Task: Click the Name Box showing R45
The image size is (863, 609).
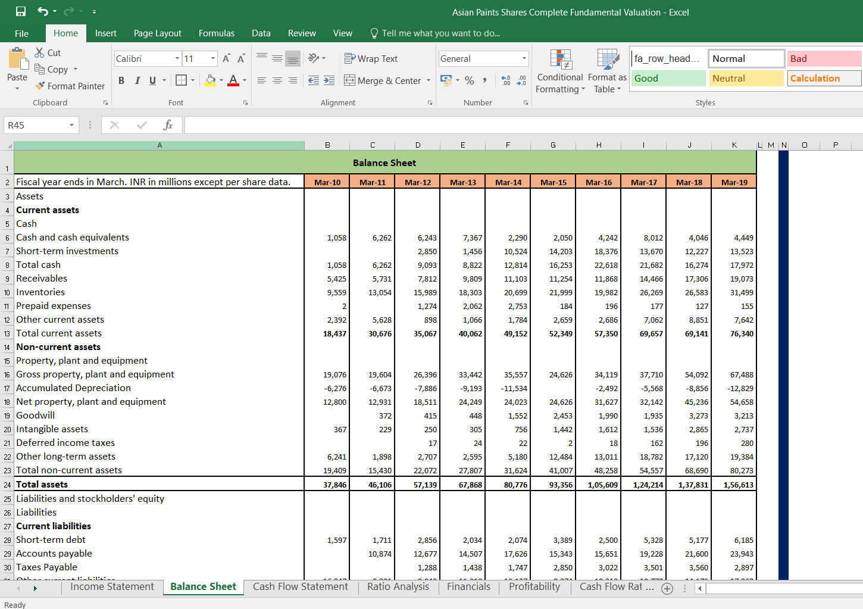Action: pos(35,125)
